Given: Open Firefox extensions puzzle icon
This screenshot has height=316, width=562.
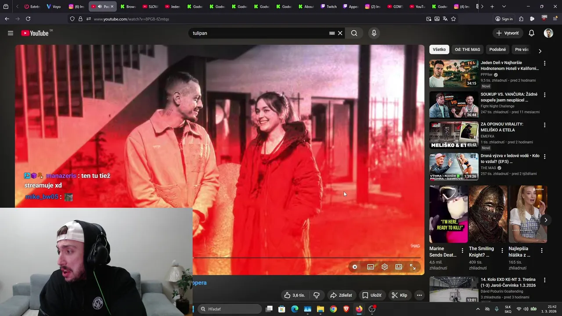Looking at the screenshot, I should 521,19.
